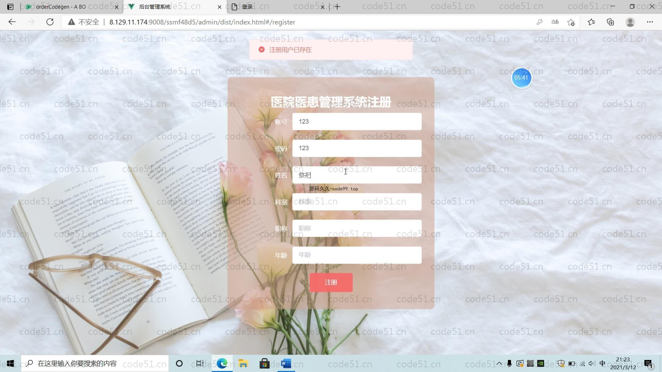Image resolution: width=662 pixels, height=372 pixels.
Task: Click the battery tray icon
Action: (x=572, y=363)
